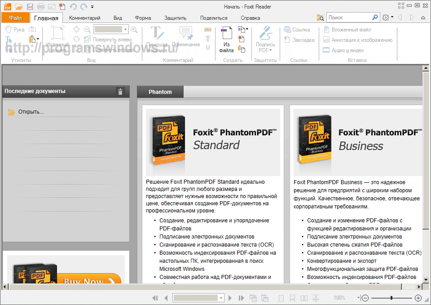Click the create from clipboard icon in Создать

[x=242, y=49]
